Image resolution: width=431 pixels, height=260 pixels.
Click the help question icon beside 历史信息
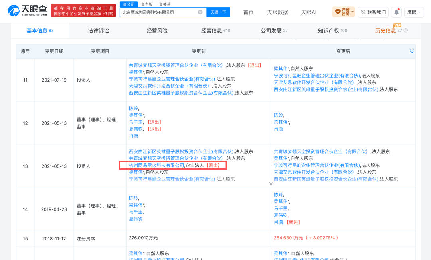point(406,31)
